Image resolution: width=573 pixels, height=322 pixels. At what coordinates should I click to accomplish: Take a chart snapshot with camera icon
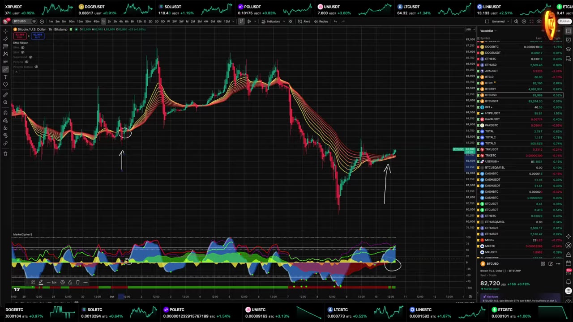coord(539,21)
